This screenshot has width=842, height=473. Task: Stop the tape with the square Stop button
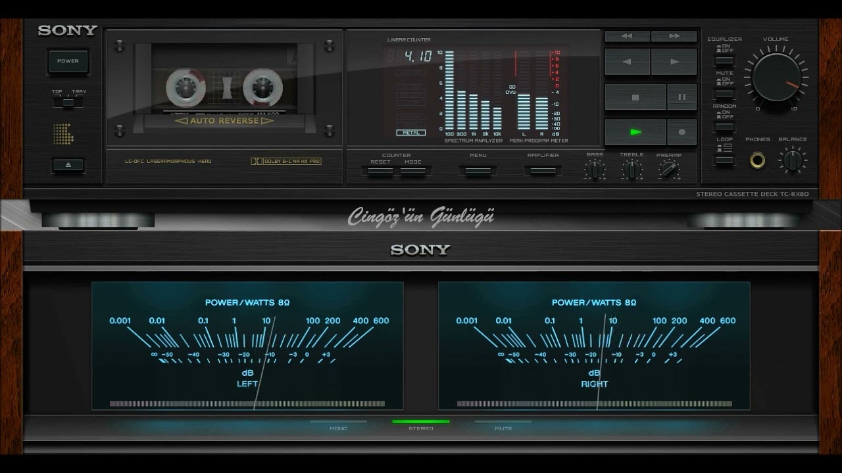635,97
